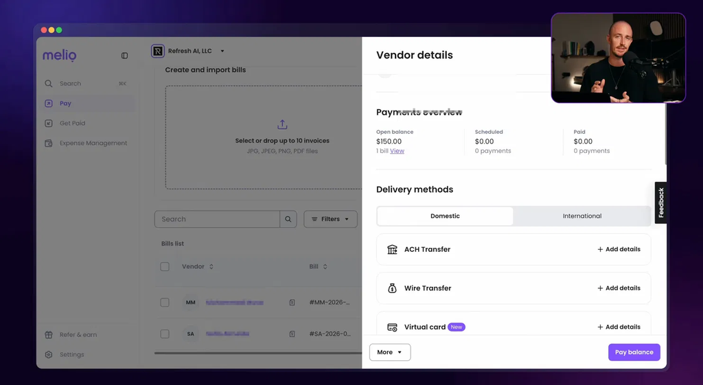Viewport: 703px width, 385px height.
Task: Click bill number #SA-2026-0...
Action: 330,334
